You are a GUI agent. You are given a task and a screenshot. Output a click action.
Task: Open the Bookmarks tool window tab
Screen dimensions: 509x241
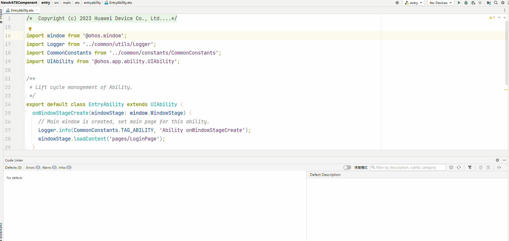point(1,232)
